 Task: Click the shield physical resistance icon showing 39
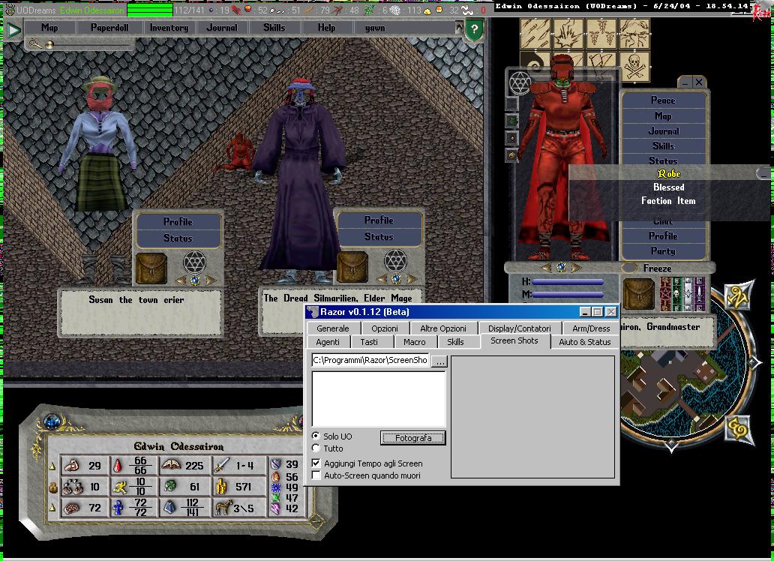(275, 464)
